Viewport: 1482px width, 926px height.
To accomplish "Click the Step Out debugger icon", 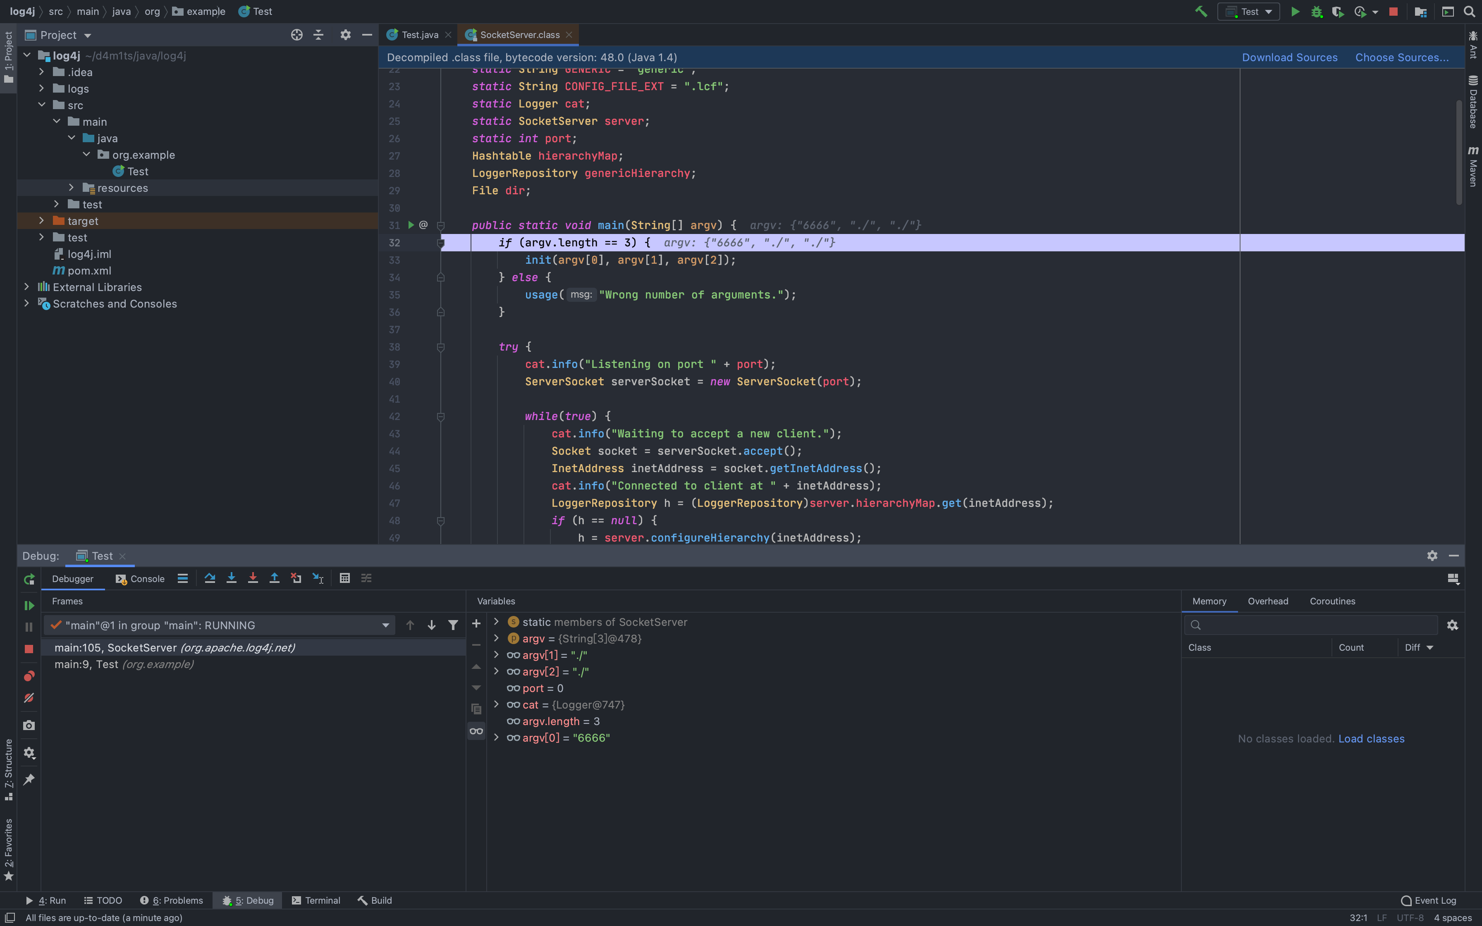I will pos(274,578).
